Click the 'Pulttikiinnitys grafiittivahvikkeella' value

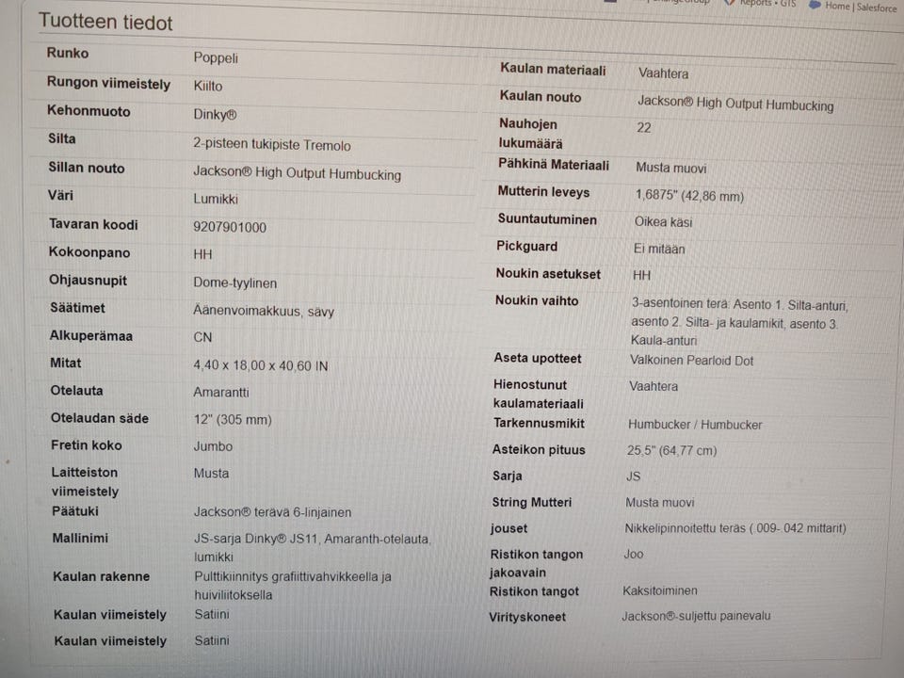click(286, 576)
